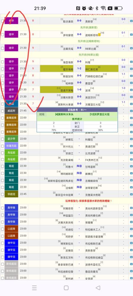
Task: Check the box for the 哈迪拉 match
Action: click(x=2, y=229)
